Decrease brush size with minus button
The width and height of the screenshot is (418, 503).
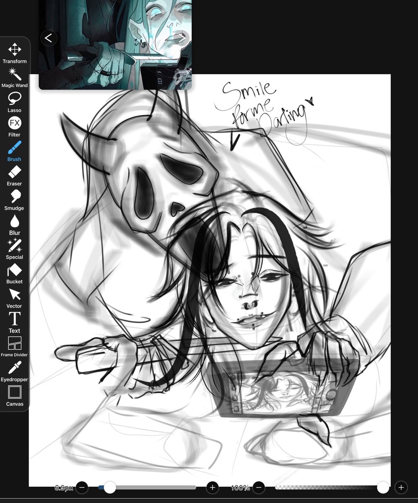click(x=82, y=487)
